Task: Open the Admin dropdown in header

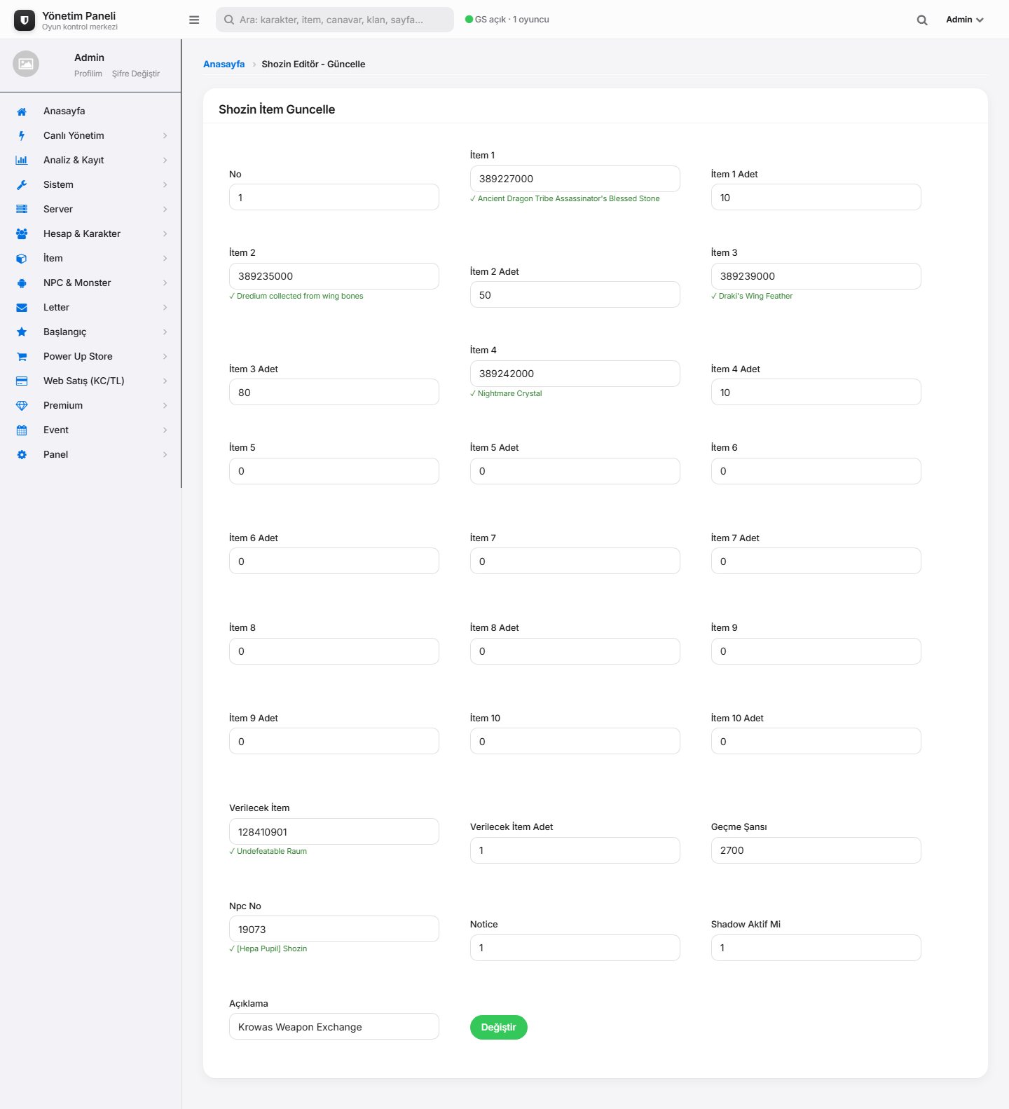Action: pos(965,20)
